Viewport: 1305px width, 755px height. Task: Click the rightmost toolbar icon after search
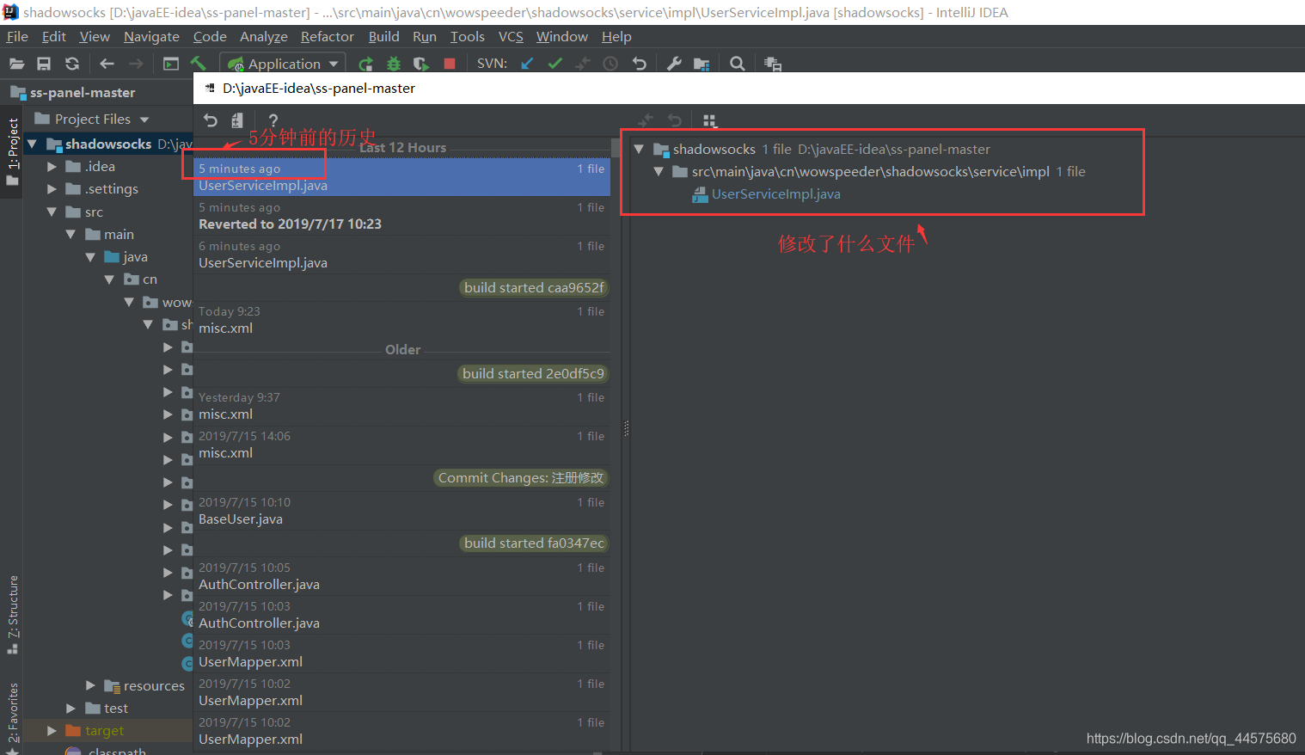click(x=773, y=64)
